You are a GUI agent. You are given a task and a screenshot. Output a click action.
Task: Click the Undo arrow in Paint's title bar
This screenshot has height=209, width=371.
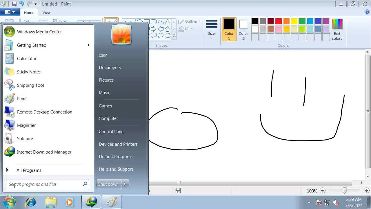(x=22, y=4)
